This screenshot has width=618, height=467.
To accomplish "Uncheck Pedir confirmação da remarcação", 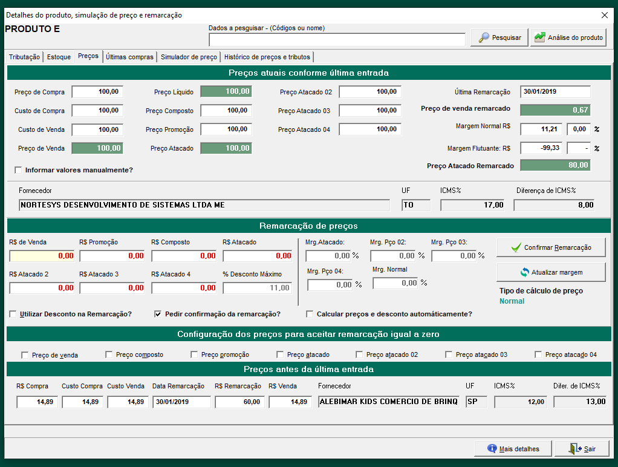I will click(x=158, y=315).
